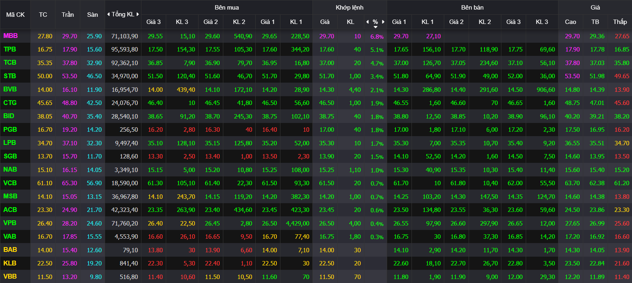
Task: Click right arrow beside Tổng KL header
Action: 138,14
